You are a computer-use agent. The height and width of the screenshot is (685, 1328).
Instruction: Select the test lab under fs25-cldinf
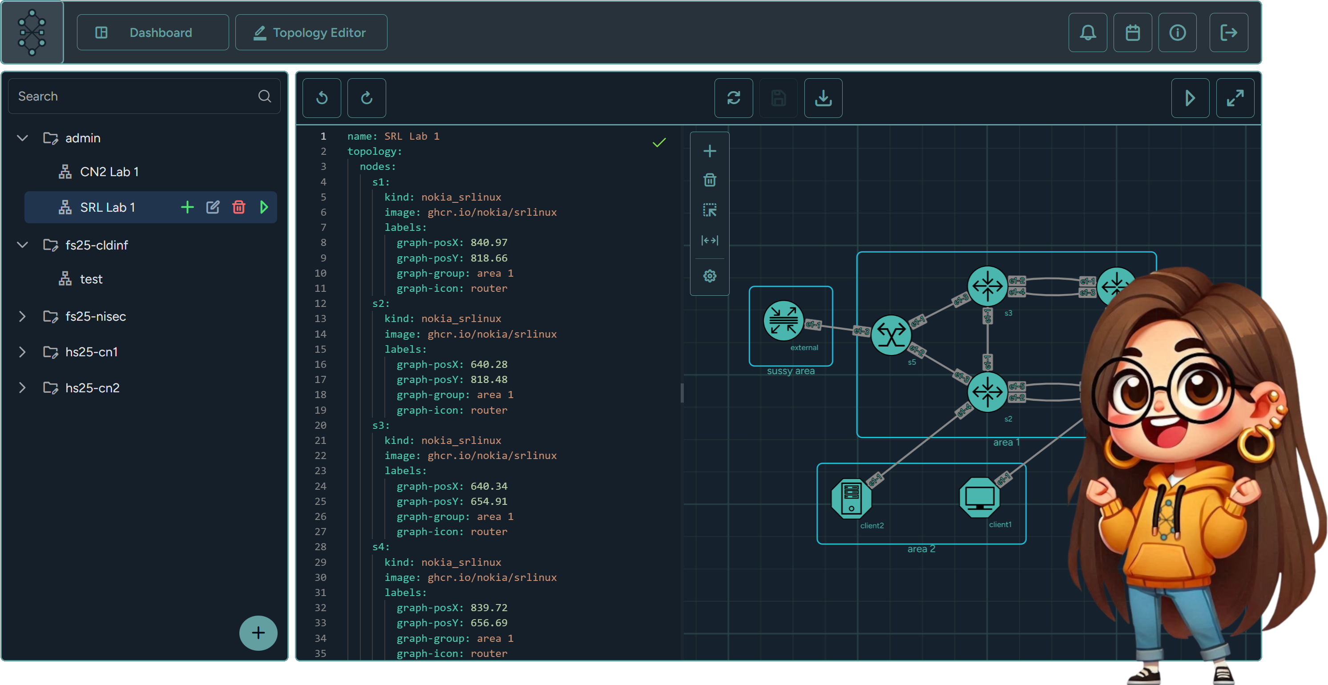[91, 279]
